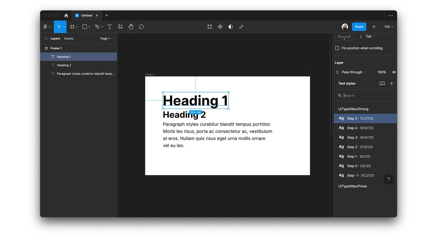Viewport: 437px width, 251px height.
Task: Open the Pass through blend mode dropdown
Action: 354,72
